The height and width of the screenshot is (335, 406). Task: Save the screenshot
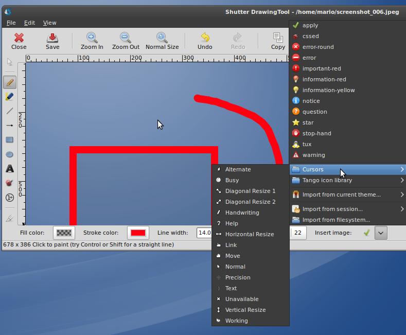click(x=52, y=41)
